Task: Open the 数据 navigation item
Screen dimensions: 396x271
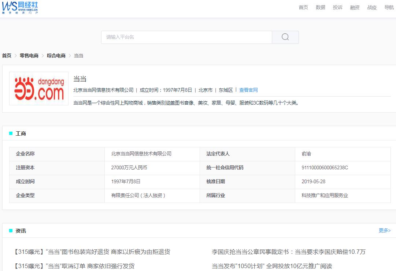Action: pos(320,7)
